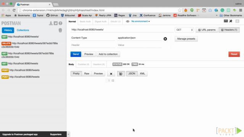Click the empty Header name field
Screen dimensions: 244x137
[93, 45]
